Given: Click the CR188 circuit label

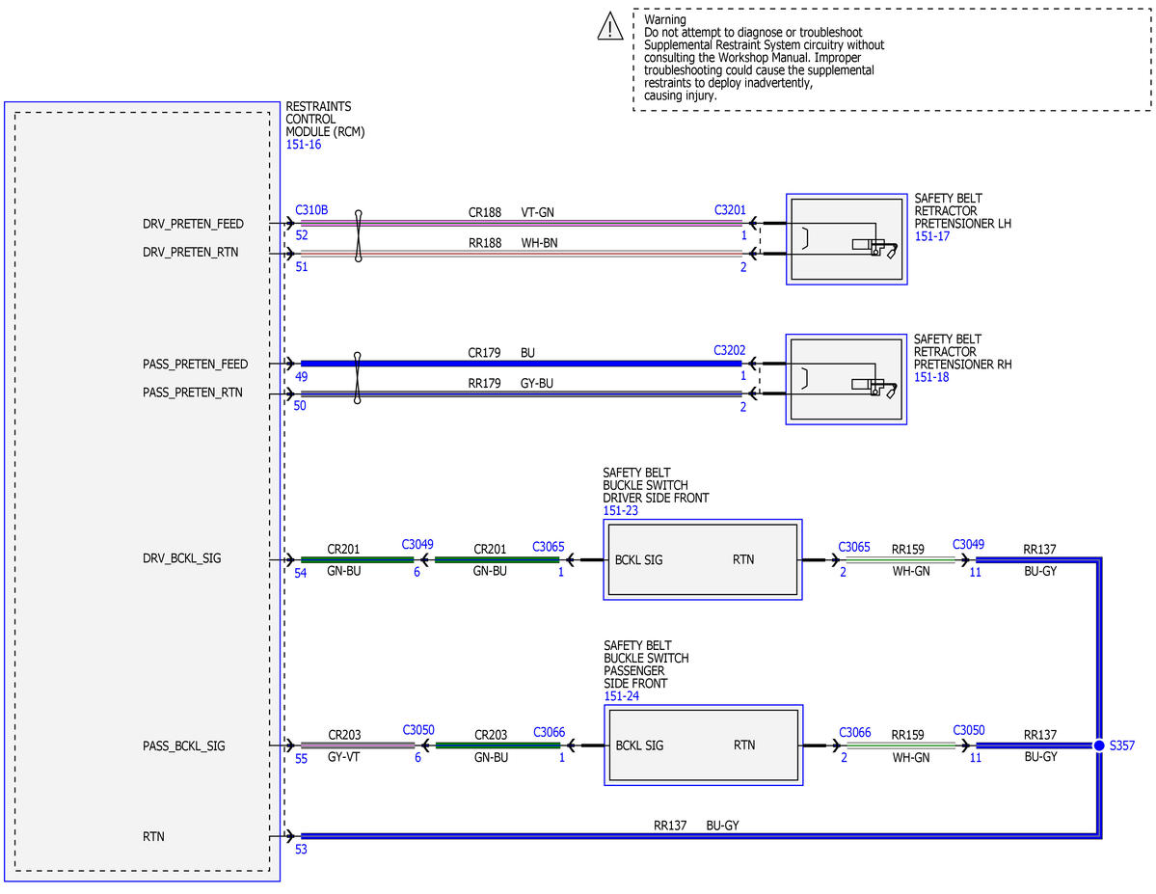Looking at the screenshot, I should pos(484,212).
